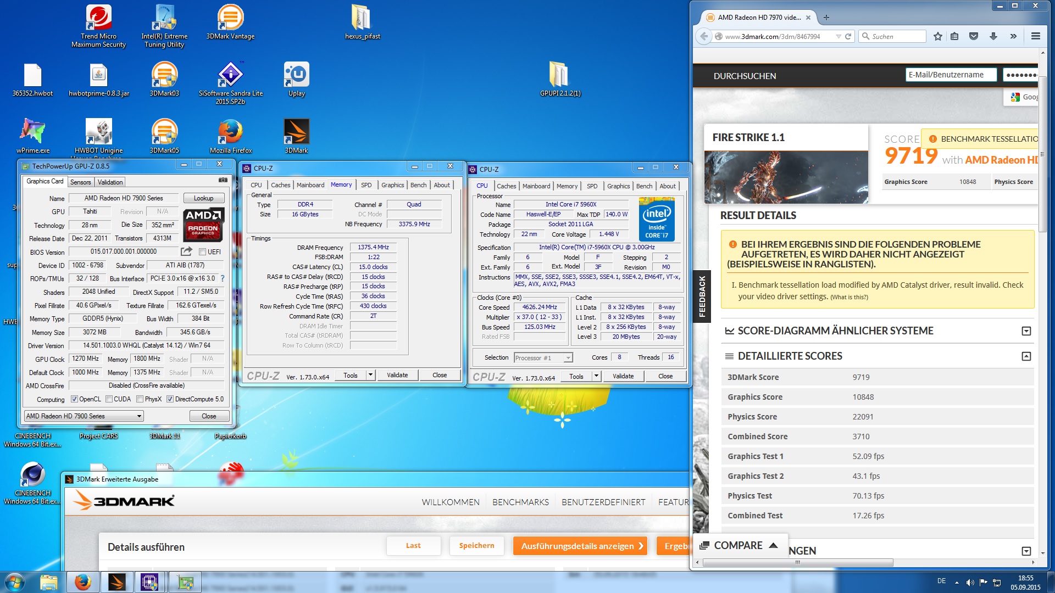Click the taskbar volume icon
Screen dimensions: 1055x593
[970, 582]
